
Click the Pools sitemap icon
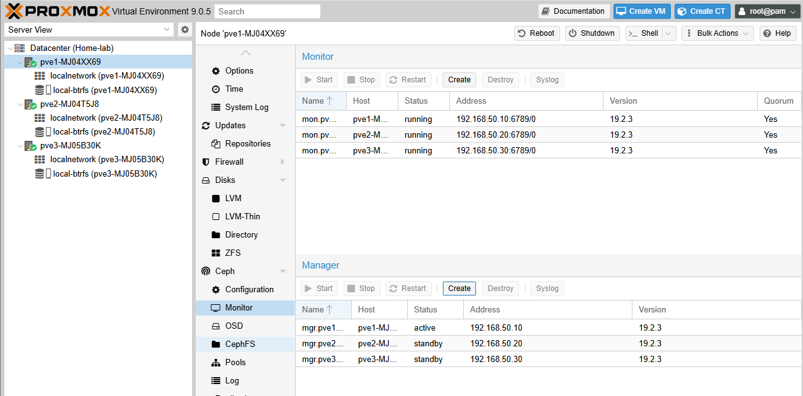click(x=216, y=363)
